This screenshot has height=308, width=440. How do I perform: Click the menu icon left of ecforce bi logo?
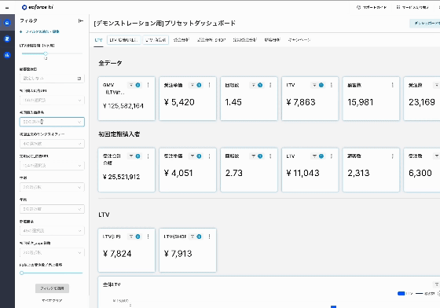point(7,8)
